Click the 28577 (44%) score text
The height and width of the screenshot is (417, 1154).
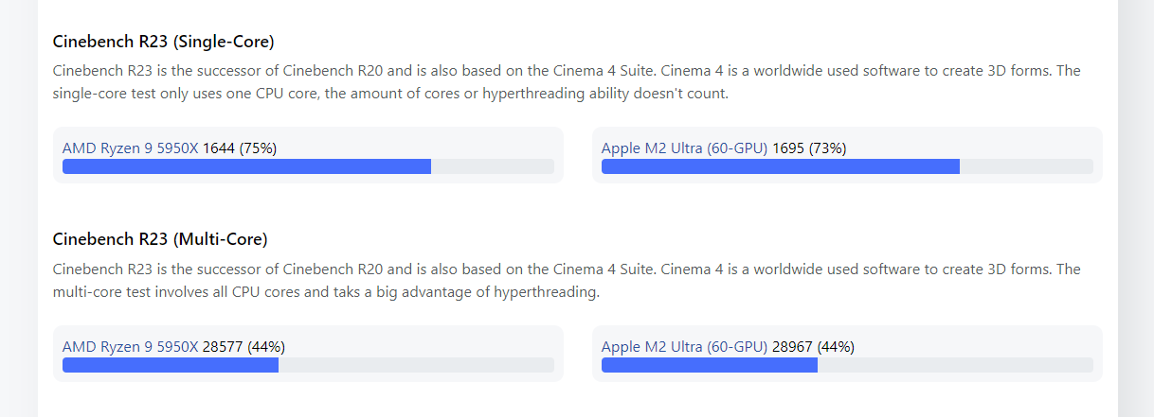click(x=243, y=346)
